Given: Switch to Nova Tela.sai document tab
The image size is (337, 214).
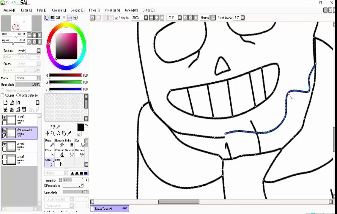Looking at the screenshot, I should 109,208.
